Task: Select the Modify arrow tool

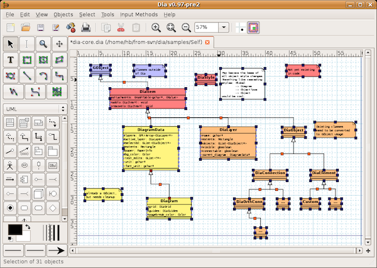Action: (10, 44)
